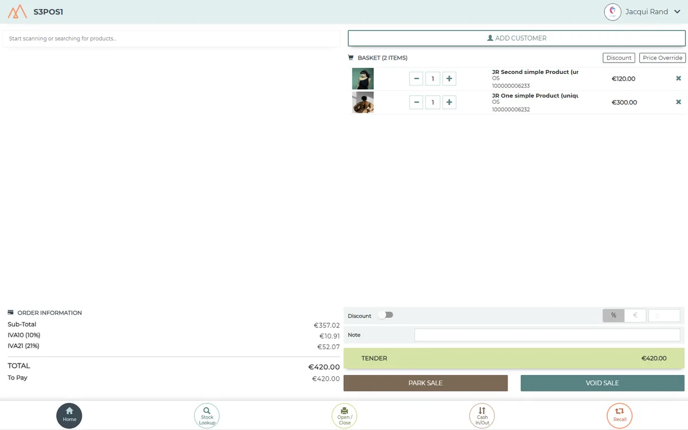The width and height of the screenshot is (688, 430).
Task: Open the Open / Close register option
Action: click(345, 416)
